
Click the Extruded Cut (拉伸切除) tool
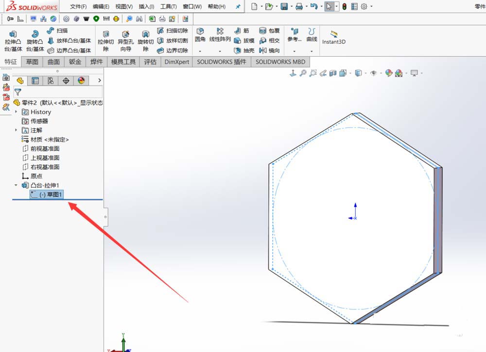(105, 41)
